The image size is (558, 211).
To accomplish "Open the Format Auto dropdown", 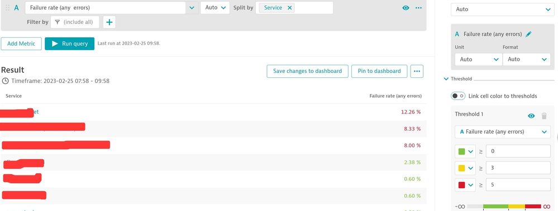I will (x=526, y=59).
